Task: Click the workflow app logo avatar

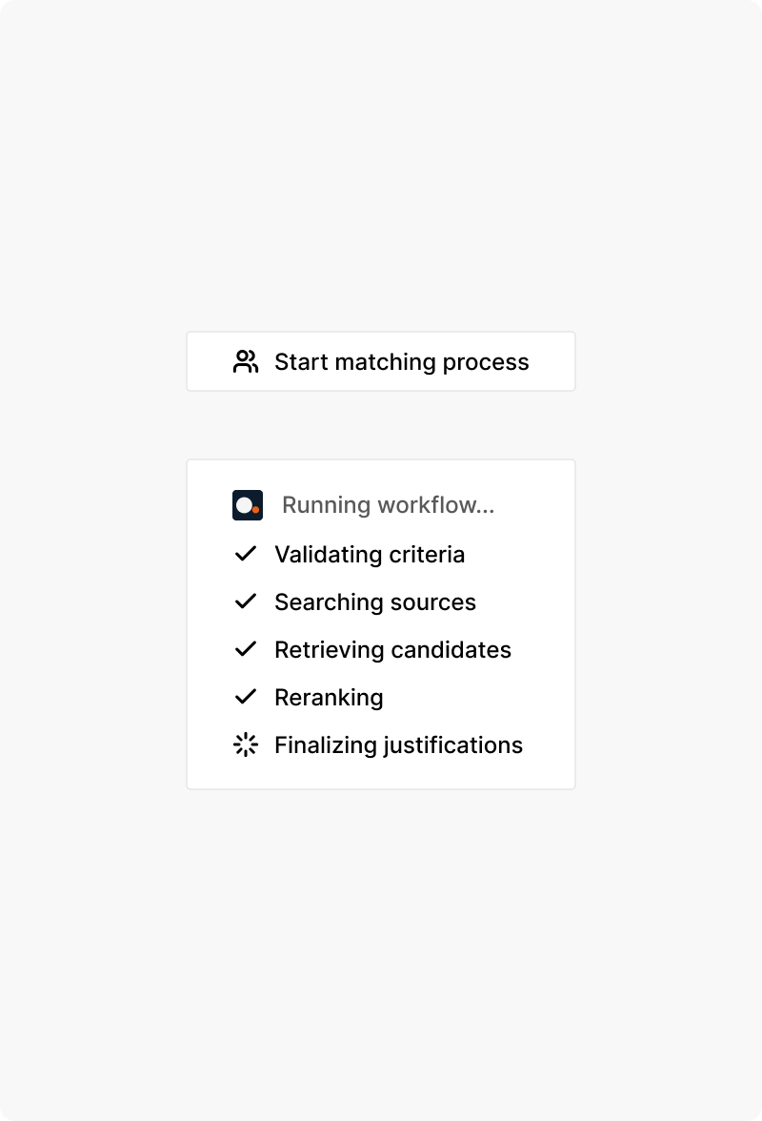Action: click(248, 504)
